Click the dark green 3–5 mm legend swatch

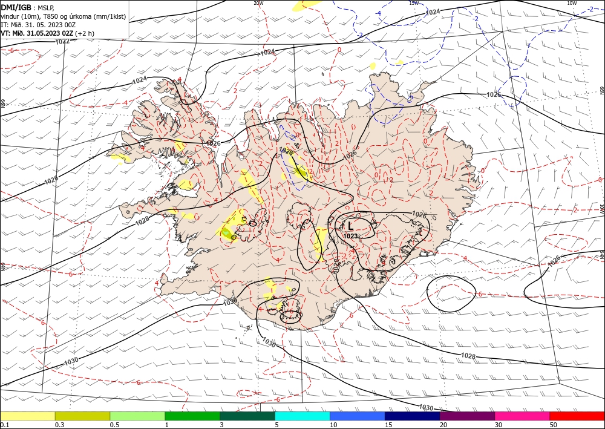(247, 416)
